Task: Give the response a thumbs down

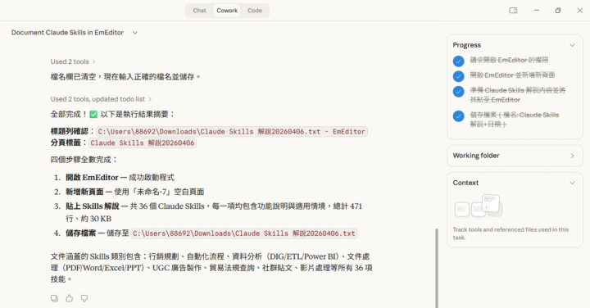Action: click(x=84, y=298)
